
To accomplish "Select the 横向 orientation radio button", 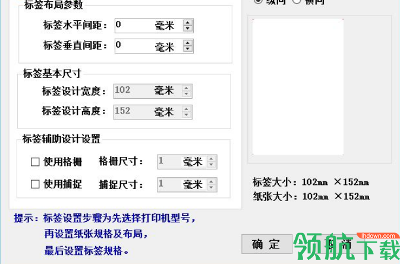I will 297,1.
